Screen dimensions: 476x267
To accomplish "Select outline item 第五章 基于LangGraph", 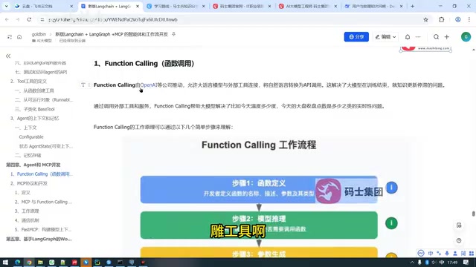I will pyautogui.click(x=39, y=239).
